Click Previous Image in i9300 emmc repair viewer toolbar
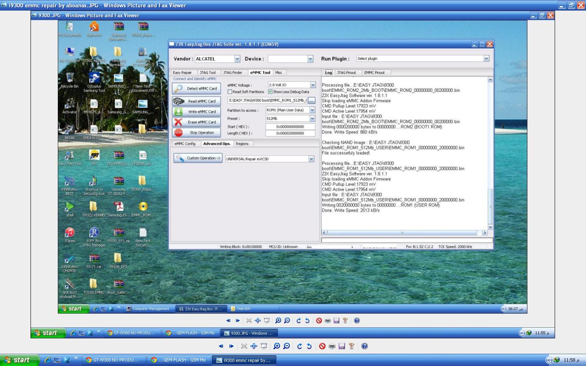Screen dimensions: 586x366 pos(221,346)
